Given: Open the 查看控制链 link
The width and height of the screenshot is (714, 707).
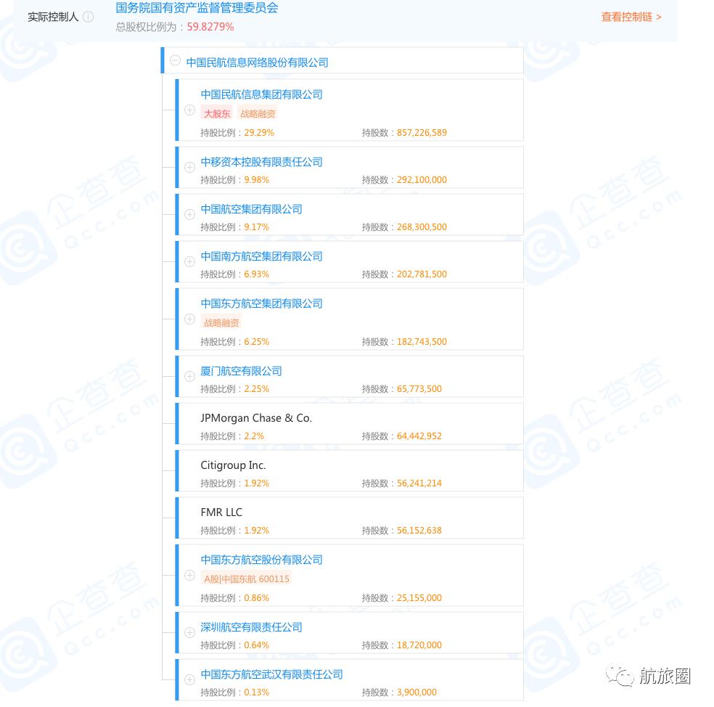Looking at the screenshot, I should pos(627,17).
